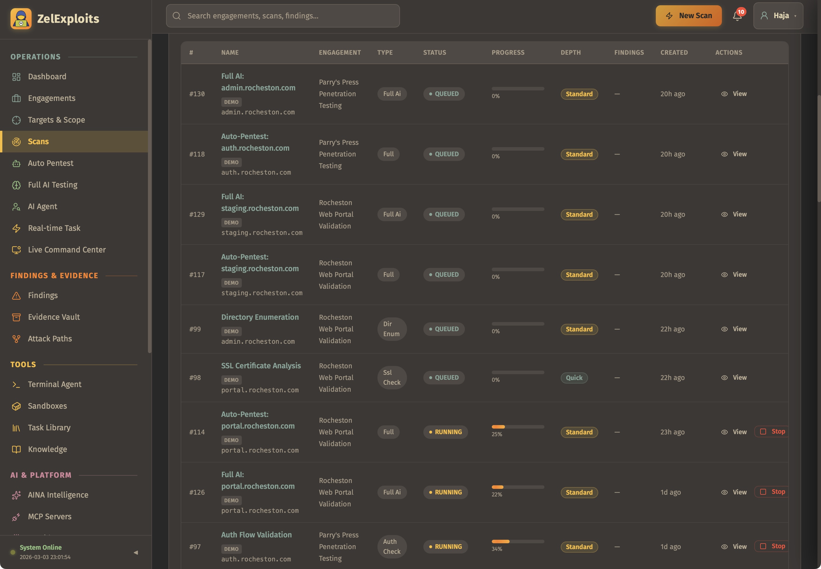Select the Auto Pentest sidebar icon
Image resolution: width=821 pixels, height=569 pixels.
(x=16, y=163)
